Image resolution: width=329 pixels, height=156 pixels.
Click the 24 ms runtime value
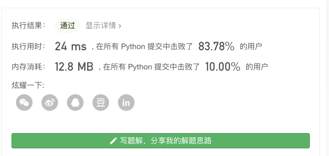point(70,46)
